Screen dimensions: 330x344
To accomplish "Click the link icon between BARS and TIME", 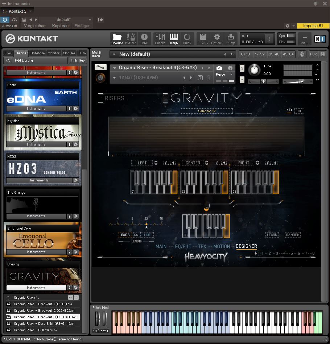I will tap(136, 235).
